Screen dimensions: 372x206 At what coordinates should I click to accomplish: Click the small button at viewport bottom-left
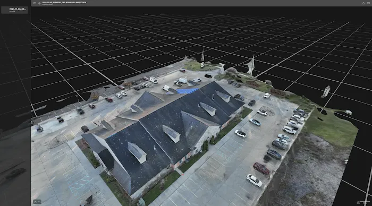tap(37, 202)
